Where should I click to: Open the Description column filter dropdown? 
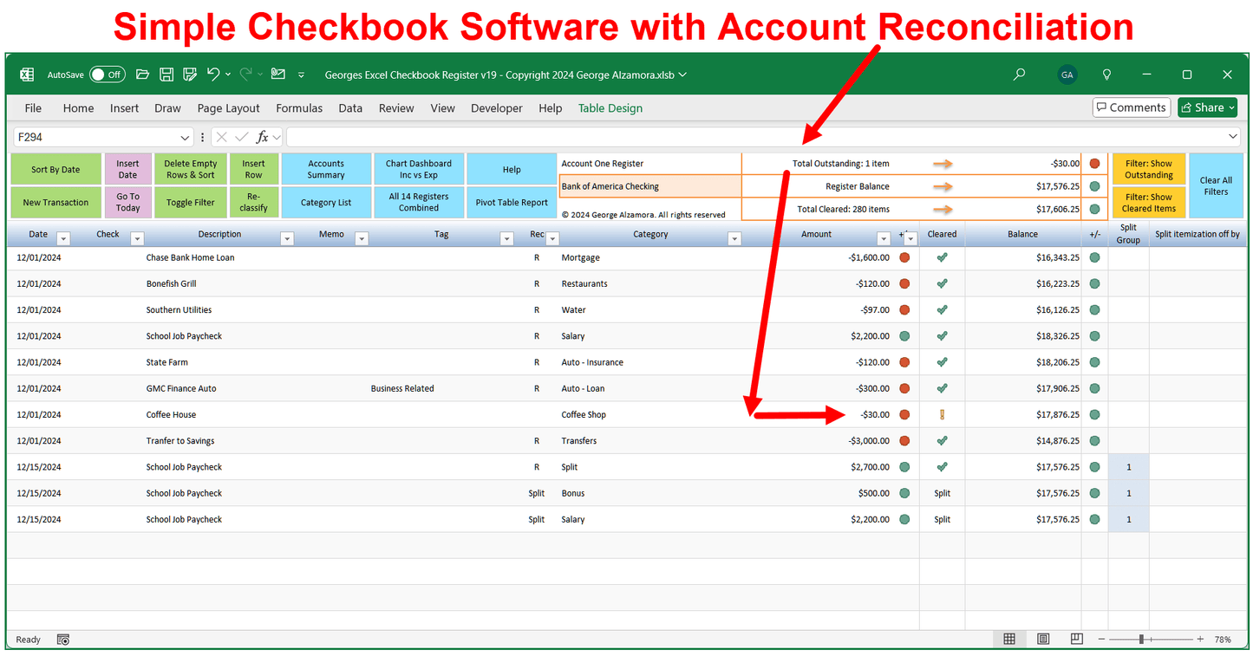click(288, 238)
